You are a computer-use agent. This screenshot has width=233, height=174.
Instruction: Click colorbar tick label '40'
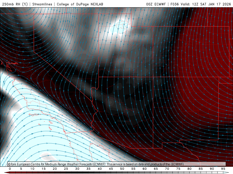click(x=100, y=169)
